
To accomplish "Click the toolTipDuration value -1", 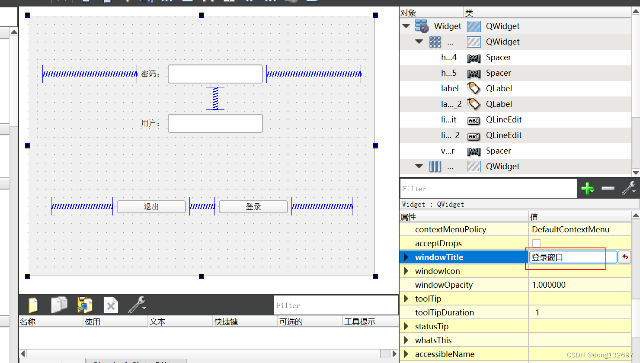I will coord(536,312).
